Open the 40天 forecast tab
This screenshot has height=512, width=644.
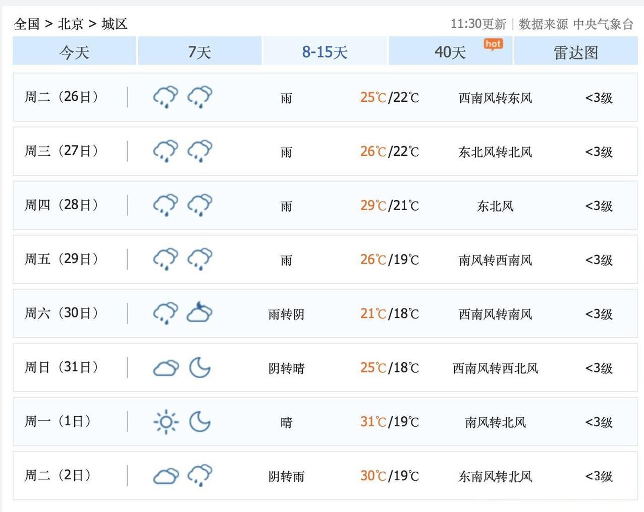point(450,52)
